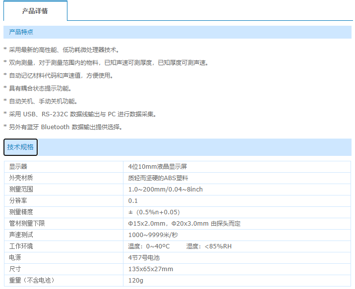Click the USB、RS-232C data cable feature line
355x289 pixels.
coord(82,114)
